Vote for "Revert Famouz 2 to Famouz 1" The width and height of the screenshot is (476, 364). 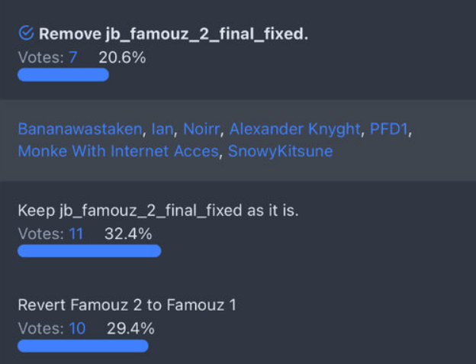(x=127, y=305)
